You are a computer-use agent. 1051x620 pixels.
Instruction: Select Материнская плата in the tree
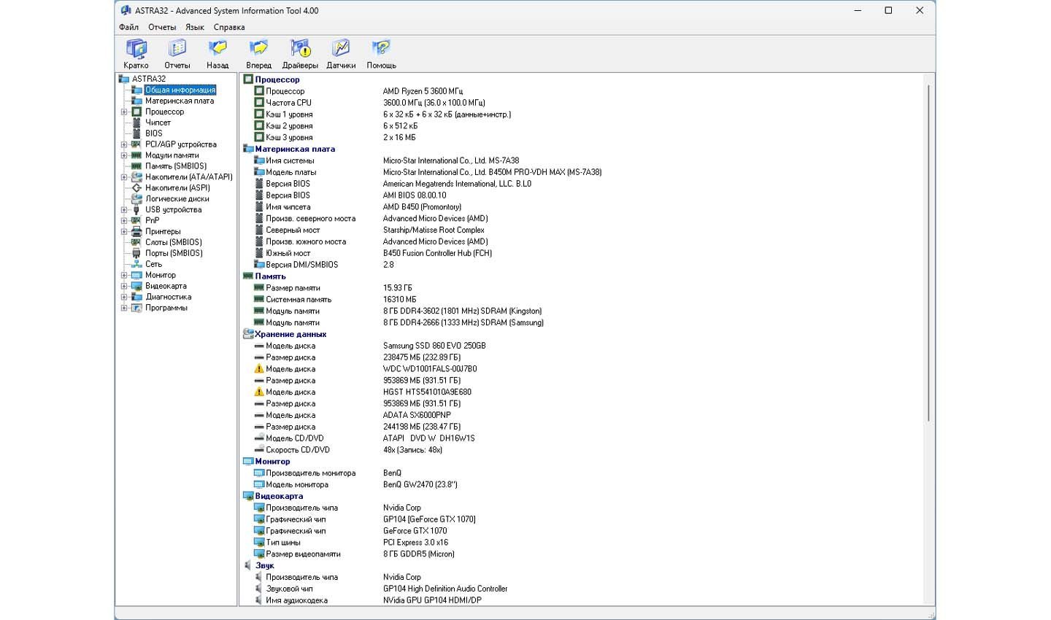(x=180, y=101)
